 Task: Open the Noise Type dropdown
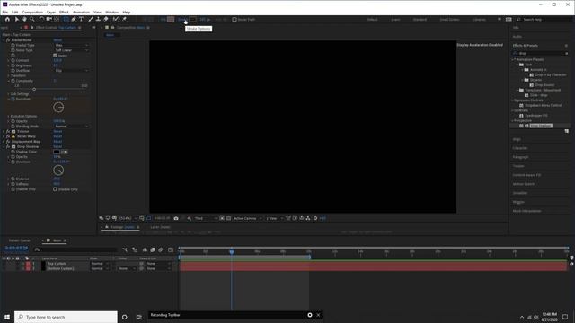[72, 50]
